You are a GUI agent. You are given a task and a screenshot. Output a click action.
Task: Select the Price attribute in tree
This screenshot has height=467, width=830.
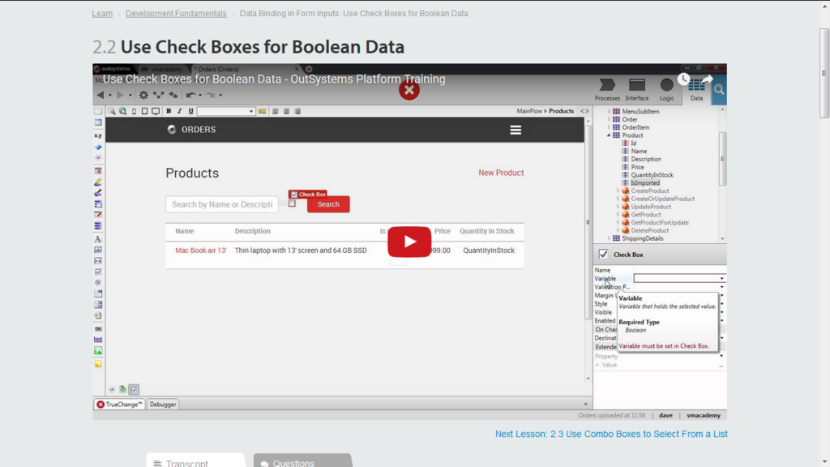[637, 167]
